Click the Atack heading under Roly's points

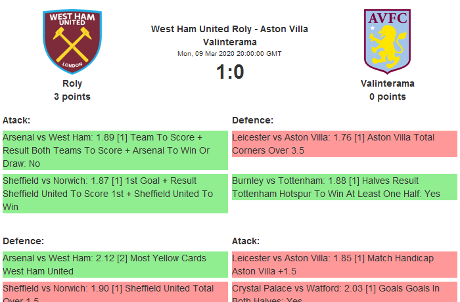pyautogui.click(x=16, y=120)
